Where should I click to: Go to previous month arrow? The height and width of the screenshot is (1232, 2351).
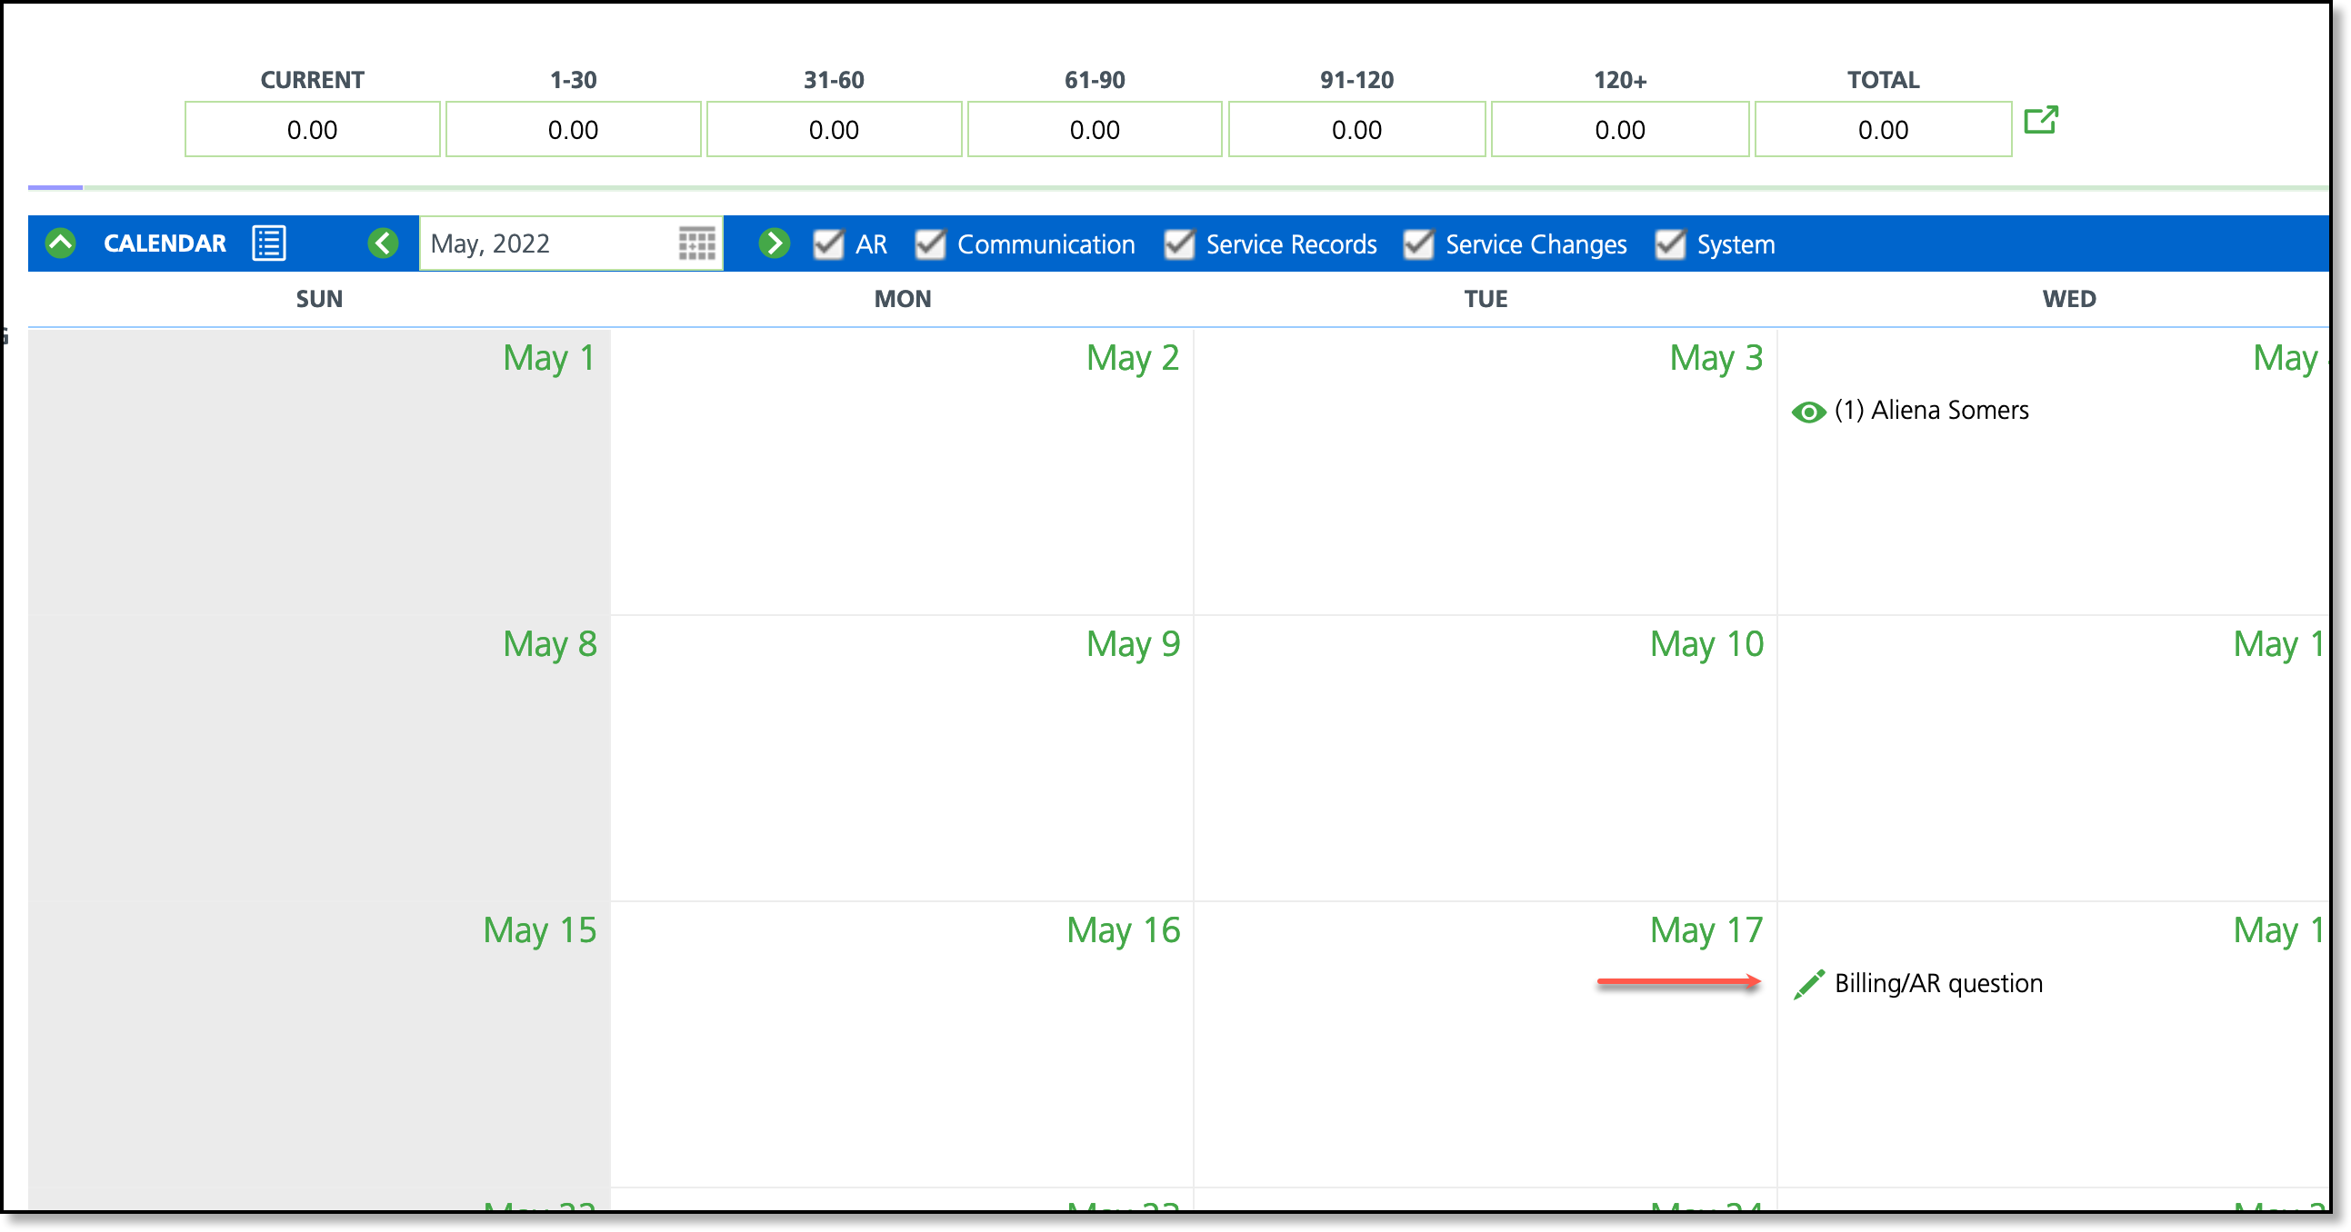coord(384,243)
